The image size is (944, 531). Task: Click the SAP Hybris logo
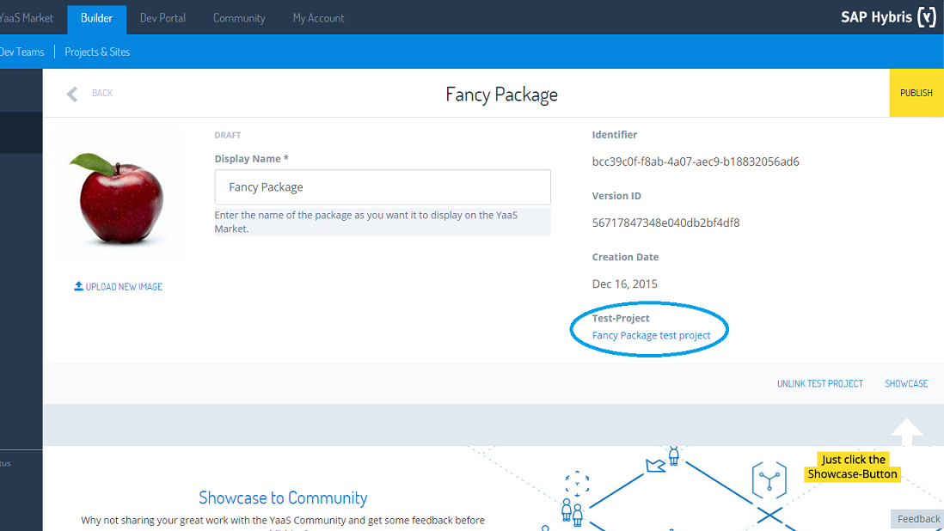pos(889,17)
